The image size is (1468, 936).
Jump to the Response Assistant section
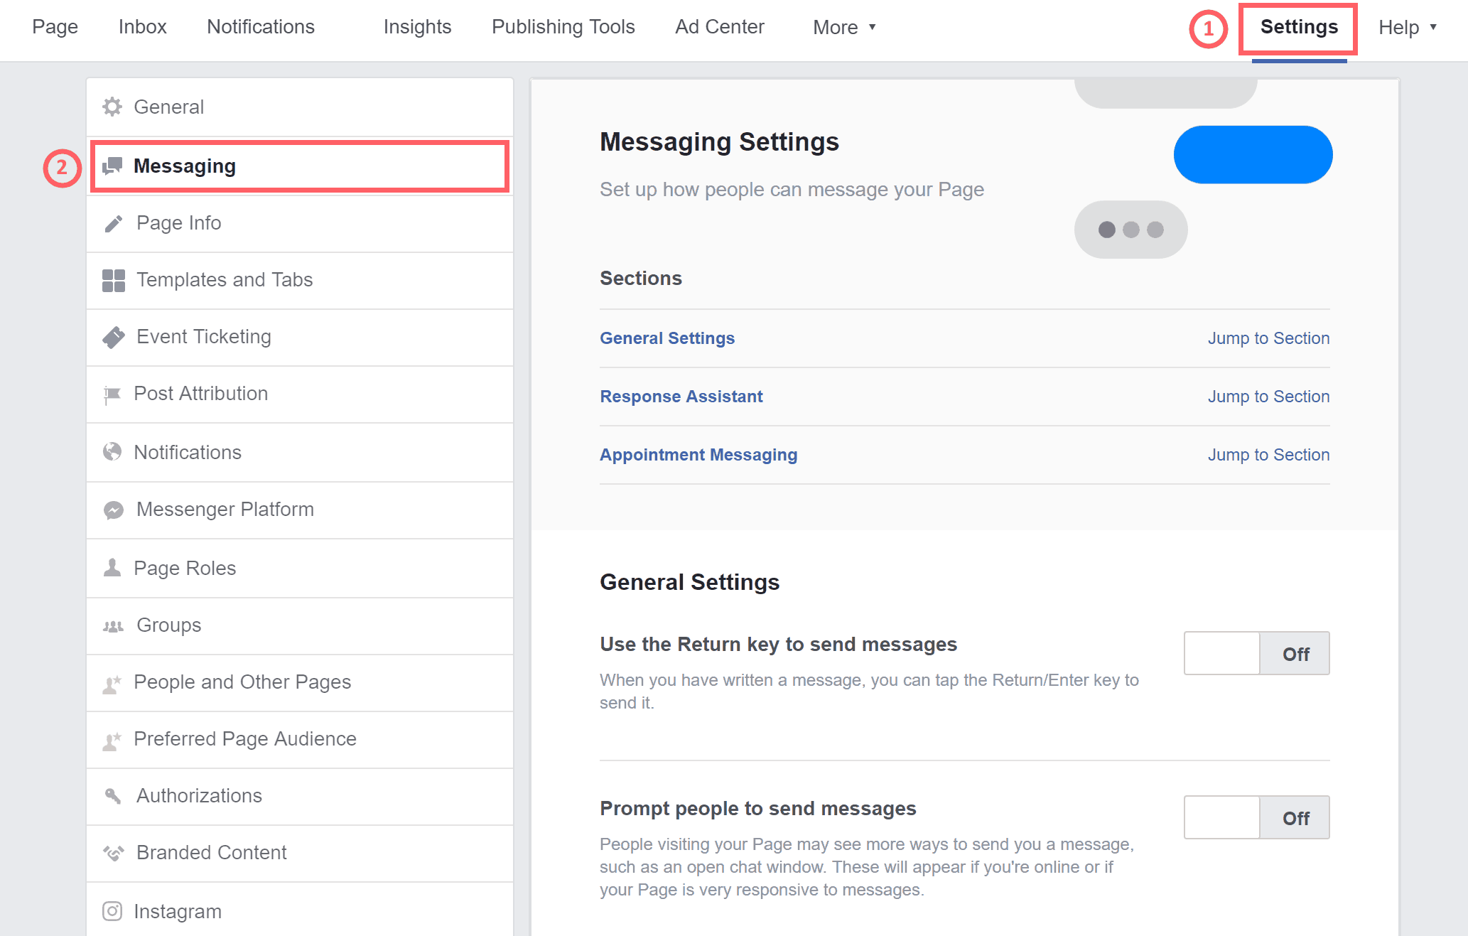[x=1268, y=396]
